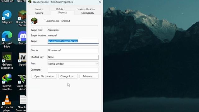Viewport: 199px width, 112px height.
Task: Open the Advanced shortcut settings
Action: pos(89,76)
